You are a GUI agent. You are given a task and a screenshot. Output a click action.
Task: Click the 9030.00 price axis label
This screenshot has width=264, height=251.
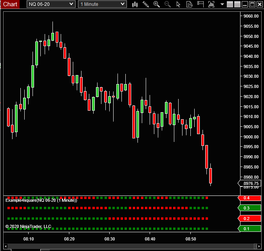251,76
